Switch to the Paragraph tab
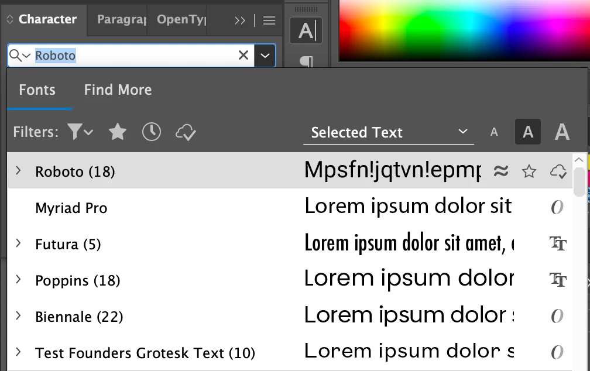 pyautogui.click(x=122, y=19)
